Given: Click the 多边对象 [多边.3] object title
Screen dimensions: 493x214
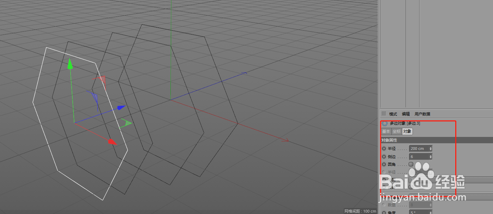Looking at the screenshot, I should pyautogui.click(x=405, y=123).
